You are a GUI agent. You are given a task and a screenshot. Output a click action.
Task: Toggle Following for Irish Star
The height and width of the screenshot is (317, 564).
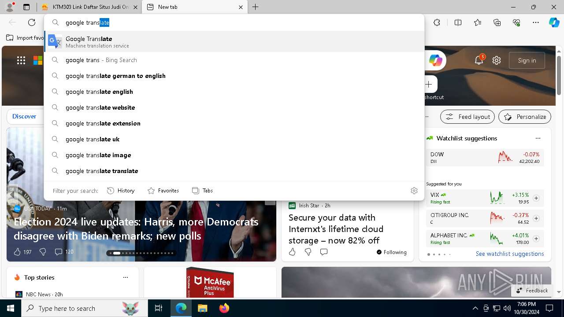click(x=391, y=252)
